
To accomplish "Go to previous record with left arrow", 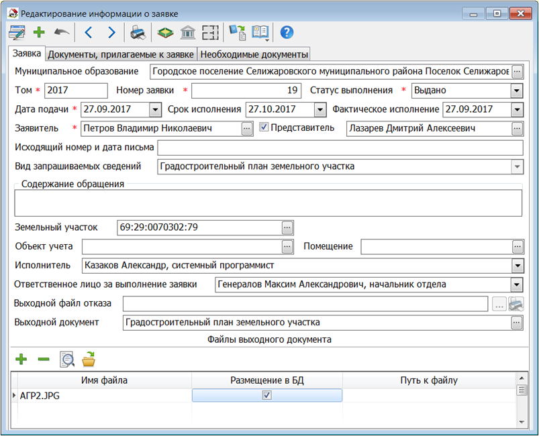I will click(x=89, y=32).
